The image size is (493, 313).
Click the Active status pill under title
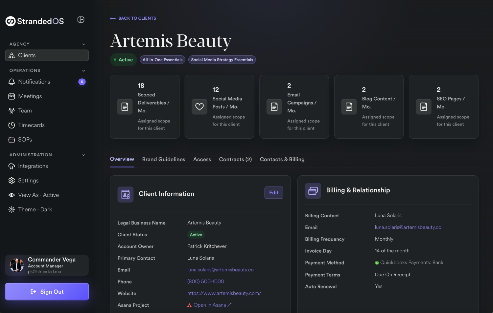coord(123,60)
